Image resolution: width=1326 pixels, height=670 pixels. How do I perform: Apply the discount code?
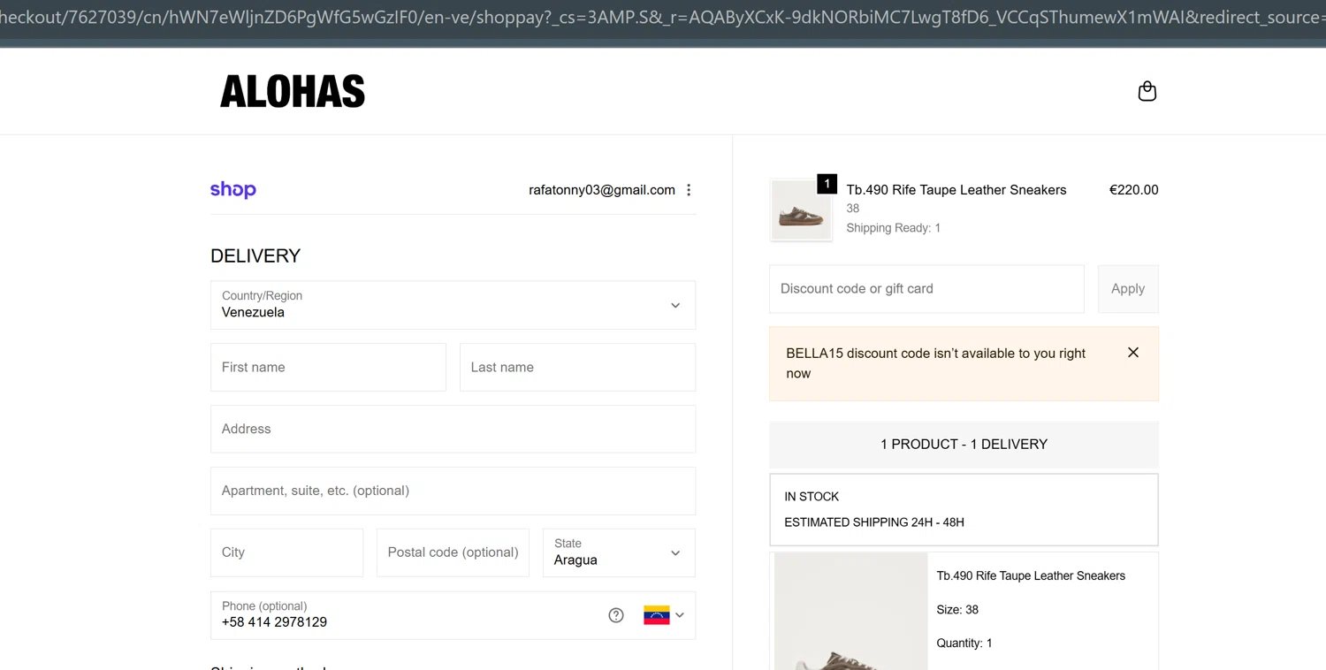pos(1128,289)
